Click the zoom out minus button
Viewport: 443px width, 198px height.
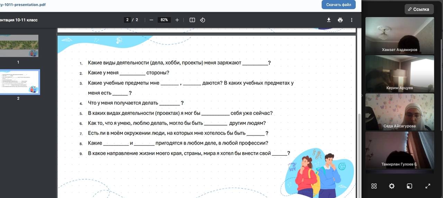[x=151, y=20]
